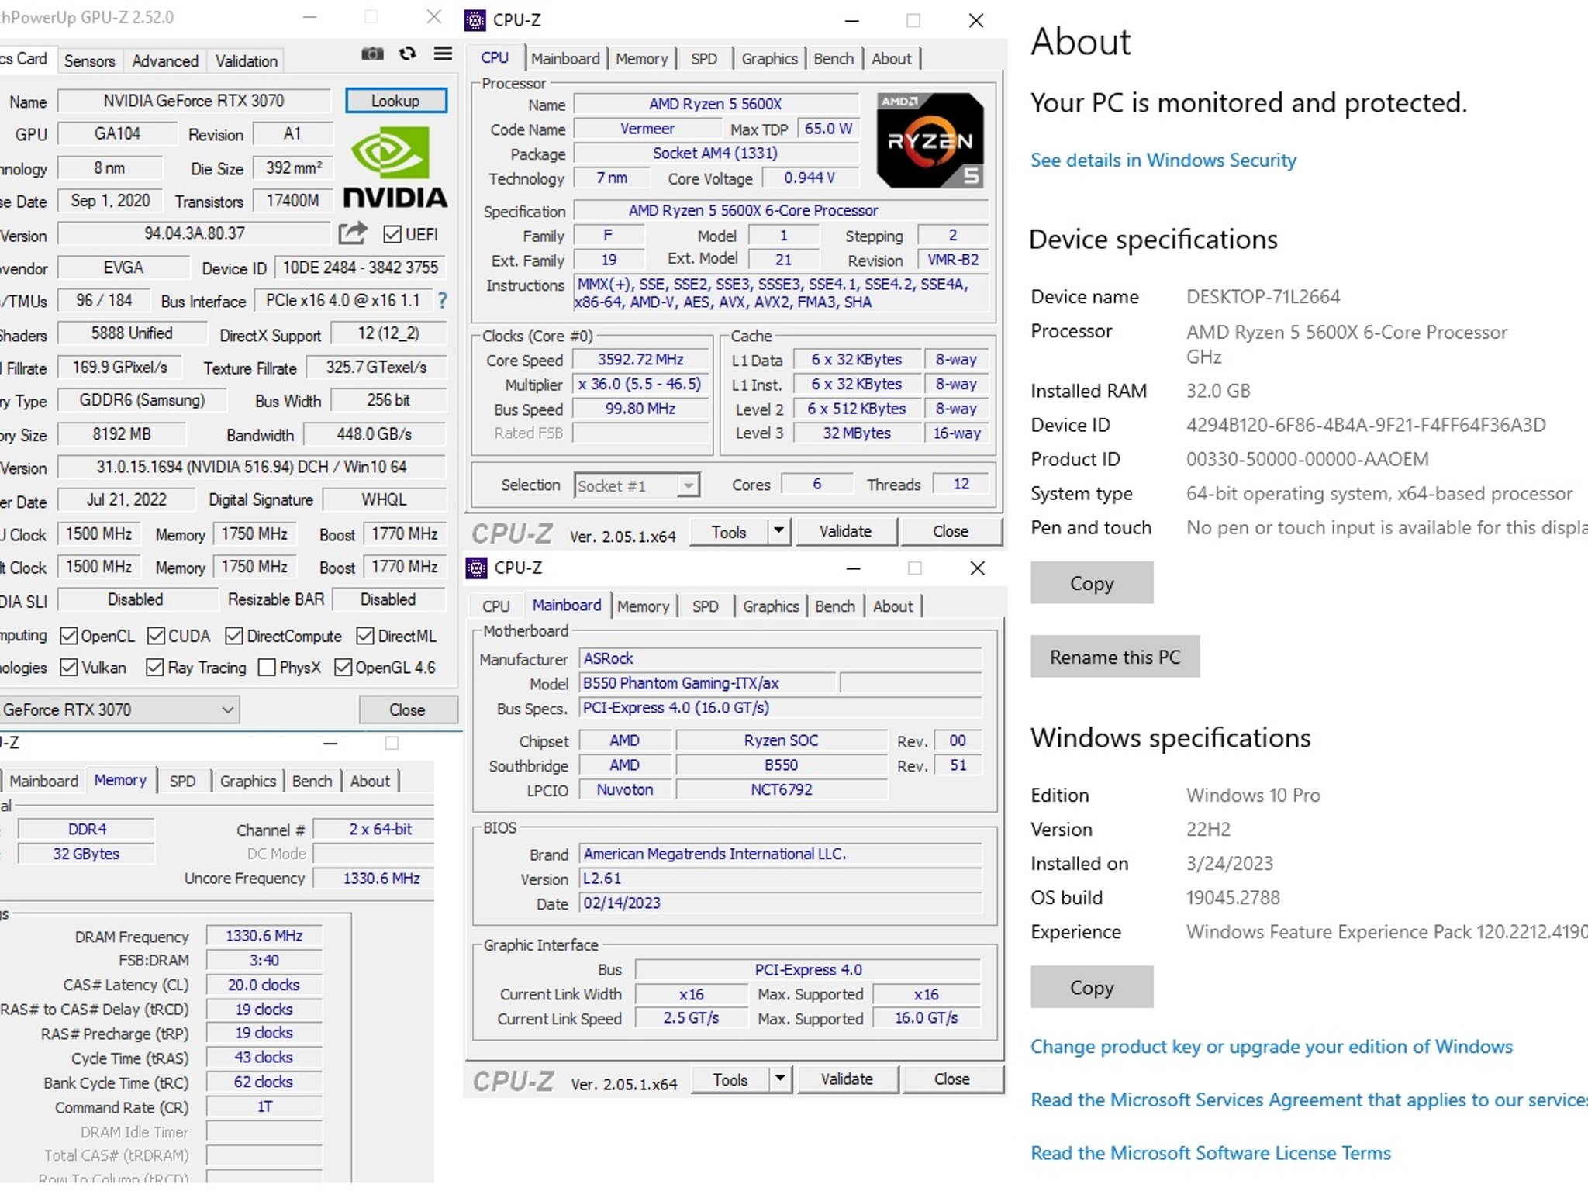1588x1191 pixels.
Task: Click the motherboard Model field B550 Phantom Gaming-ITX/ax
Action: click(707, 683)
